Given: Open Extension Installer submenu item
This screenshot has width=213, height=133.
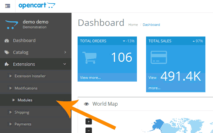Looking at the screenshot, I should pyautogui.click(x=36, y=76).
